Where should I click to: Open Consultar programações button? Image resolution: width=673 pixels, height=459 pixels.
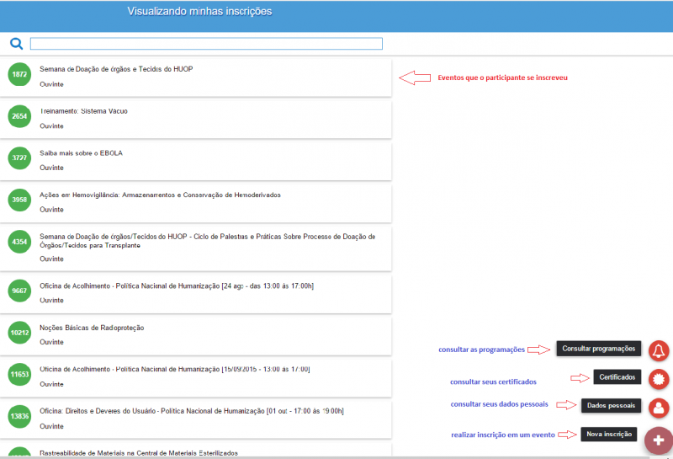598,349
